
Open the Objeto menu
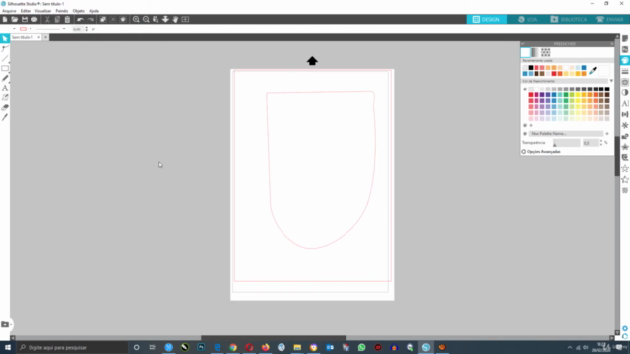[x=79, y=11]
